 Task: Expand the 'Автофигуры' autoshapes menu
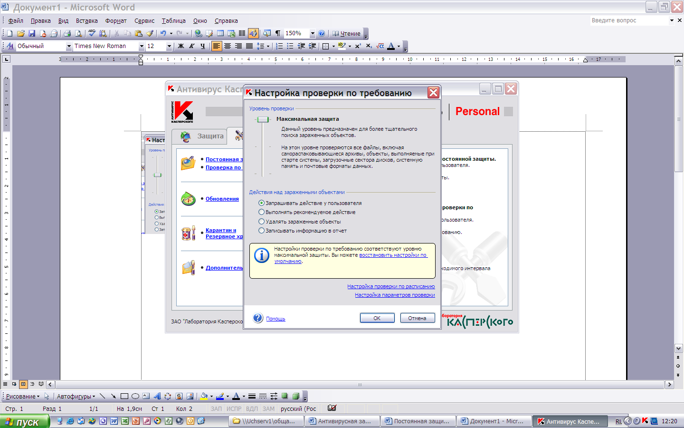pyautogui.click(x=76, y=396)
